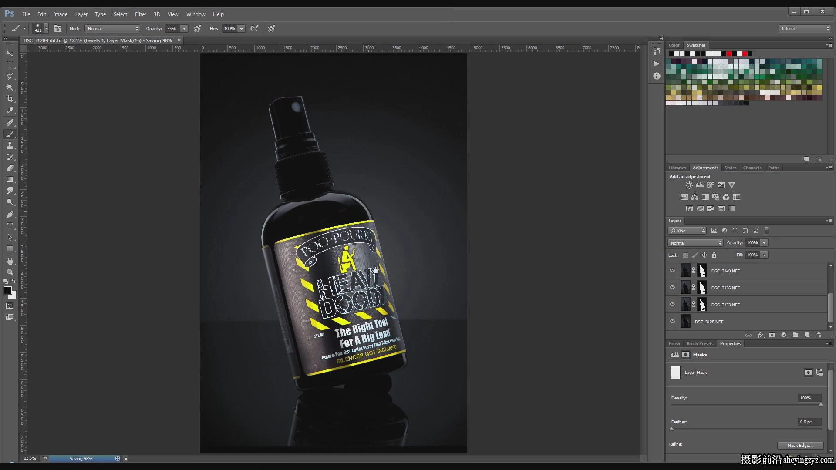Select the Lasso tool

tap(10, 76)
